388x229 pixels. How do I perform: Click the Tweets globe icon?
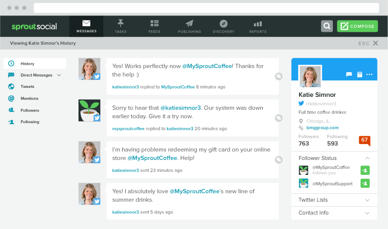click(x=11, y=86)
